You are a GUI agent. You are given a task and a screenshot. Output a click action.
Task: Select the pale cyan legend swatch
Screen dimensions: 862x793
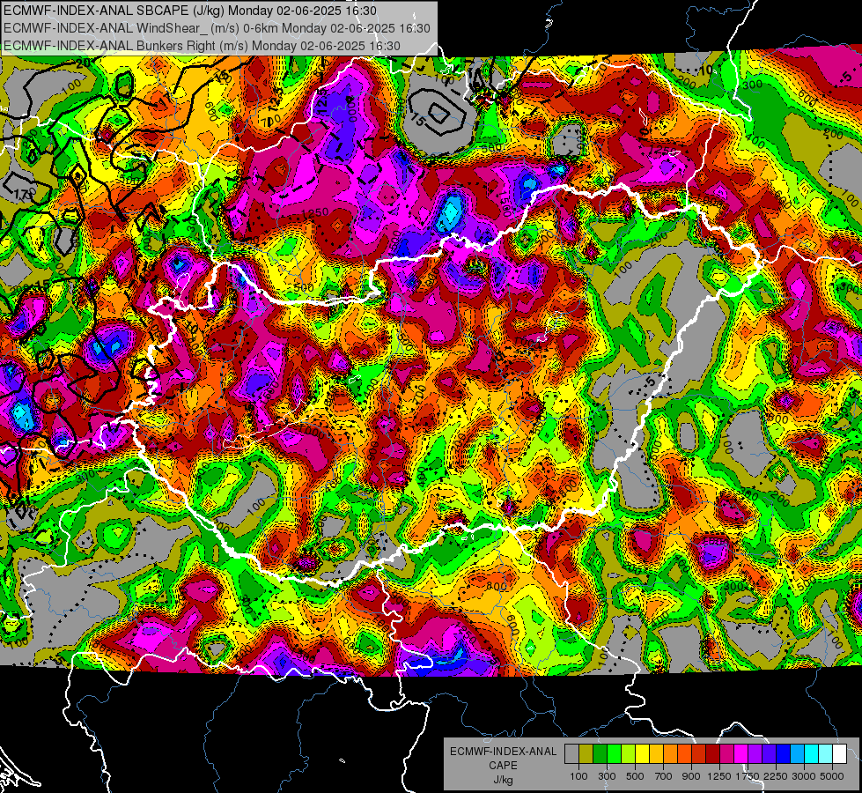pos(826,753)
